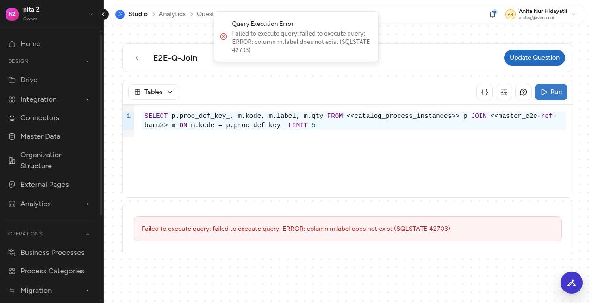Click the Query Execution Error toast icon
The width and height of the screenshot is (592, 303).
224,37
